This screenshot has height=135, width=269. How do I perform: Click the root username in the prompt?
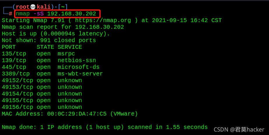[23, 7]
